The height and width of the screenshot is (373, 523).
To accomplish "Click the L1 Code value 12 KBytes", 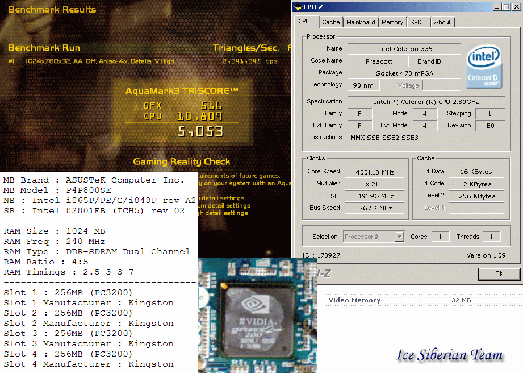I will click(x=476, y=184).
